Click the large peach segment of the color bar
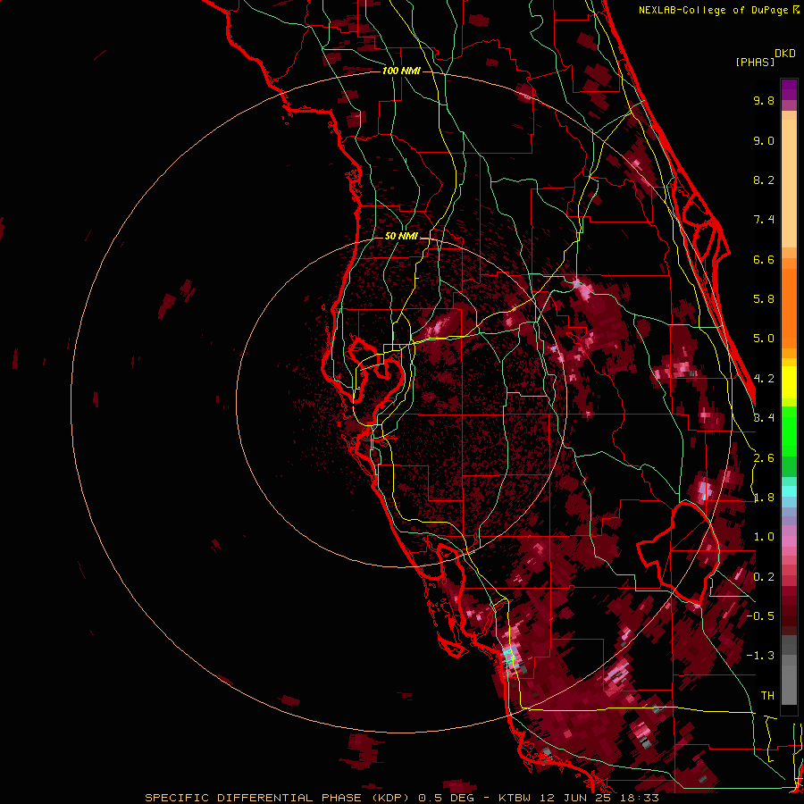Image resolution: width=804 pixels, height=804 pixels. tap(789, 183)
